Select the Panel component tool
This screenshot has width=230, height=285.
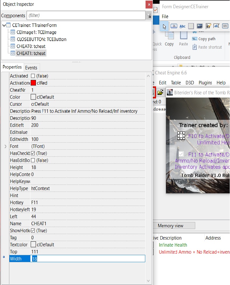191,26
